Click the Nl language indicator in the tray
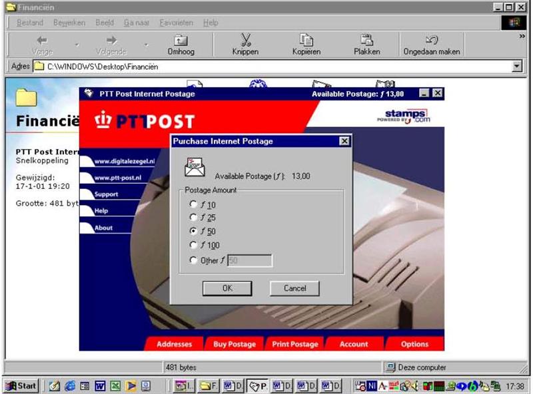This screenshot has width=533, height=394. tap(372, 386)
